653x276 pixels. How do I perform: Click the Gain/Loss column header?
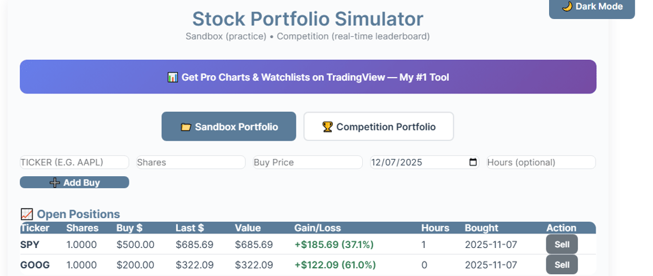318,228
